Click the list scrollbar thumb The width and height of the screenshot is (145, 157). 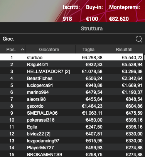[x=144, y=57]
